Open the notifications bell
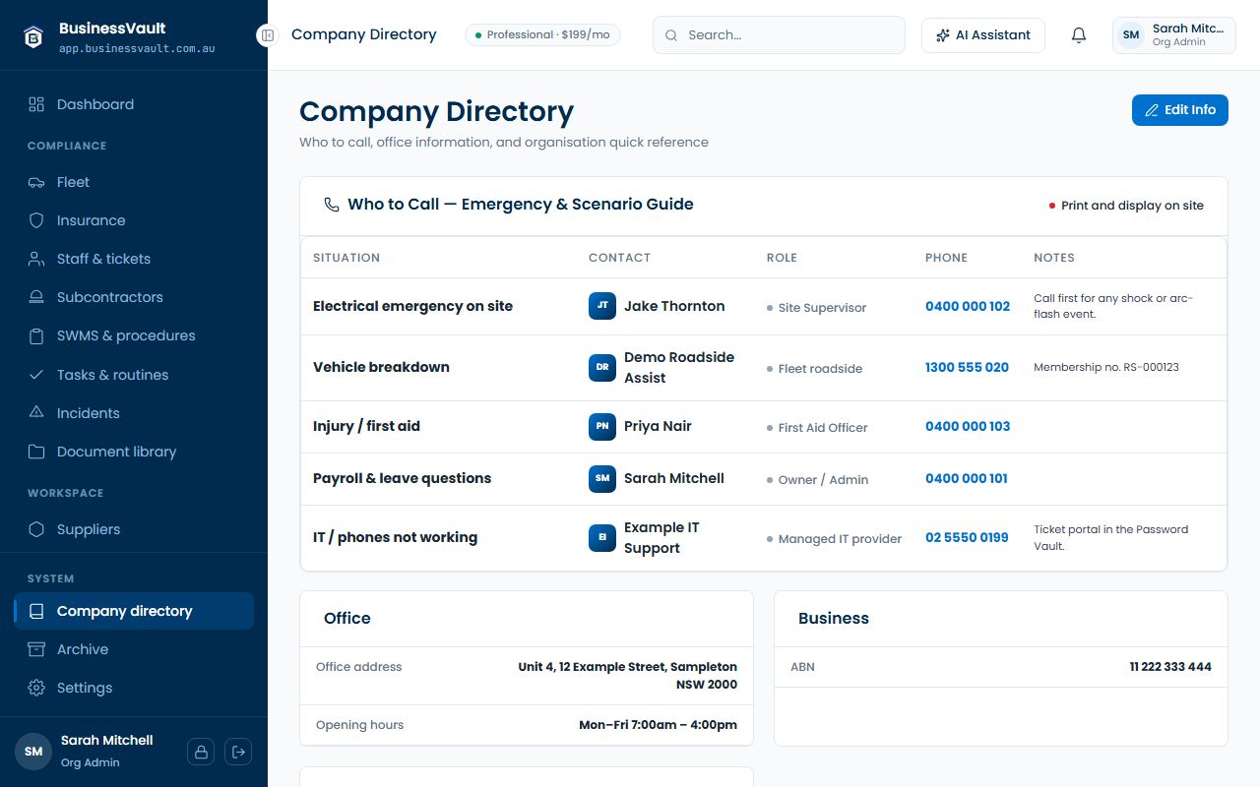This screenshot has height=787, width=1260. (x=1079, y=35)
